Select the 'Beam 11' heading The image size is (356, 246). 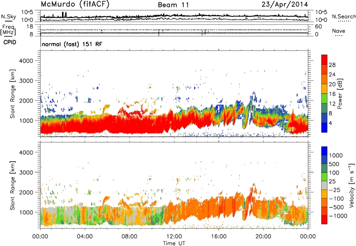174,5
